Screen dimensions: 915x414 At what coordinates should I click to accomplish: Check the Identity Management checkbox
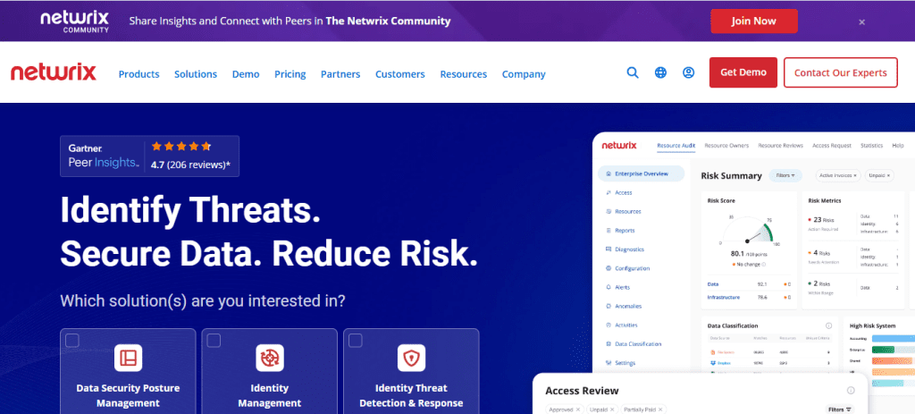pyautogui.click(x=214, y=341)
